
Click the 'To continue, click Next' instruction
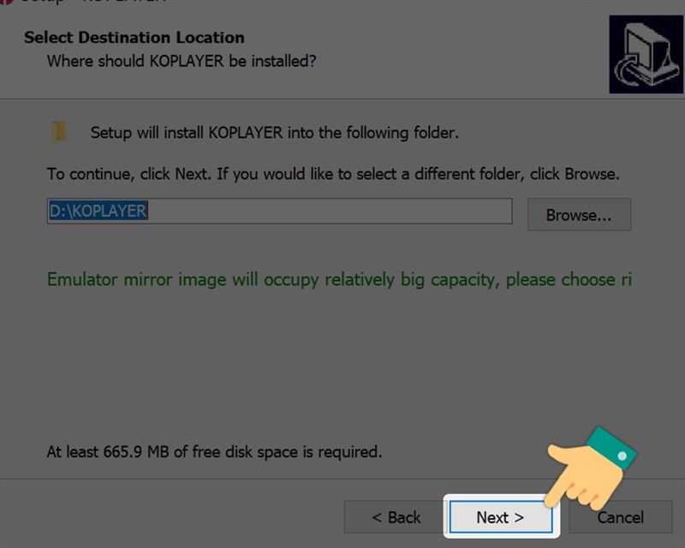pyautogui.click(x=333, y=174)
